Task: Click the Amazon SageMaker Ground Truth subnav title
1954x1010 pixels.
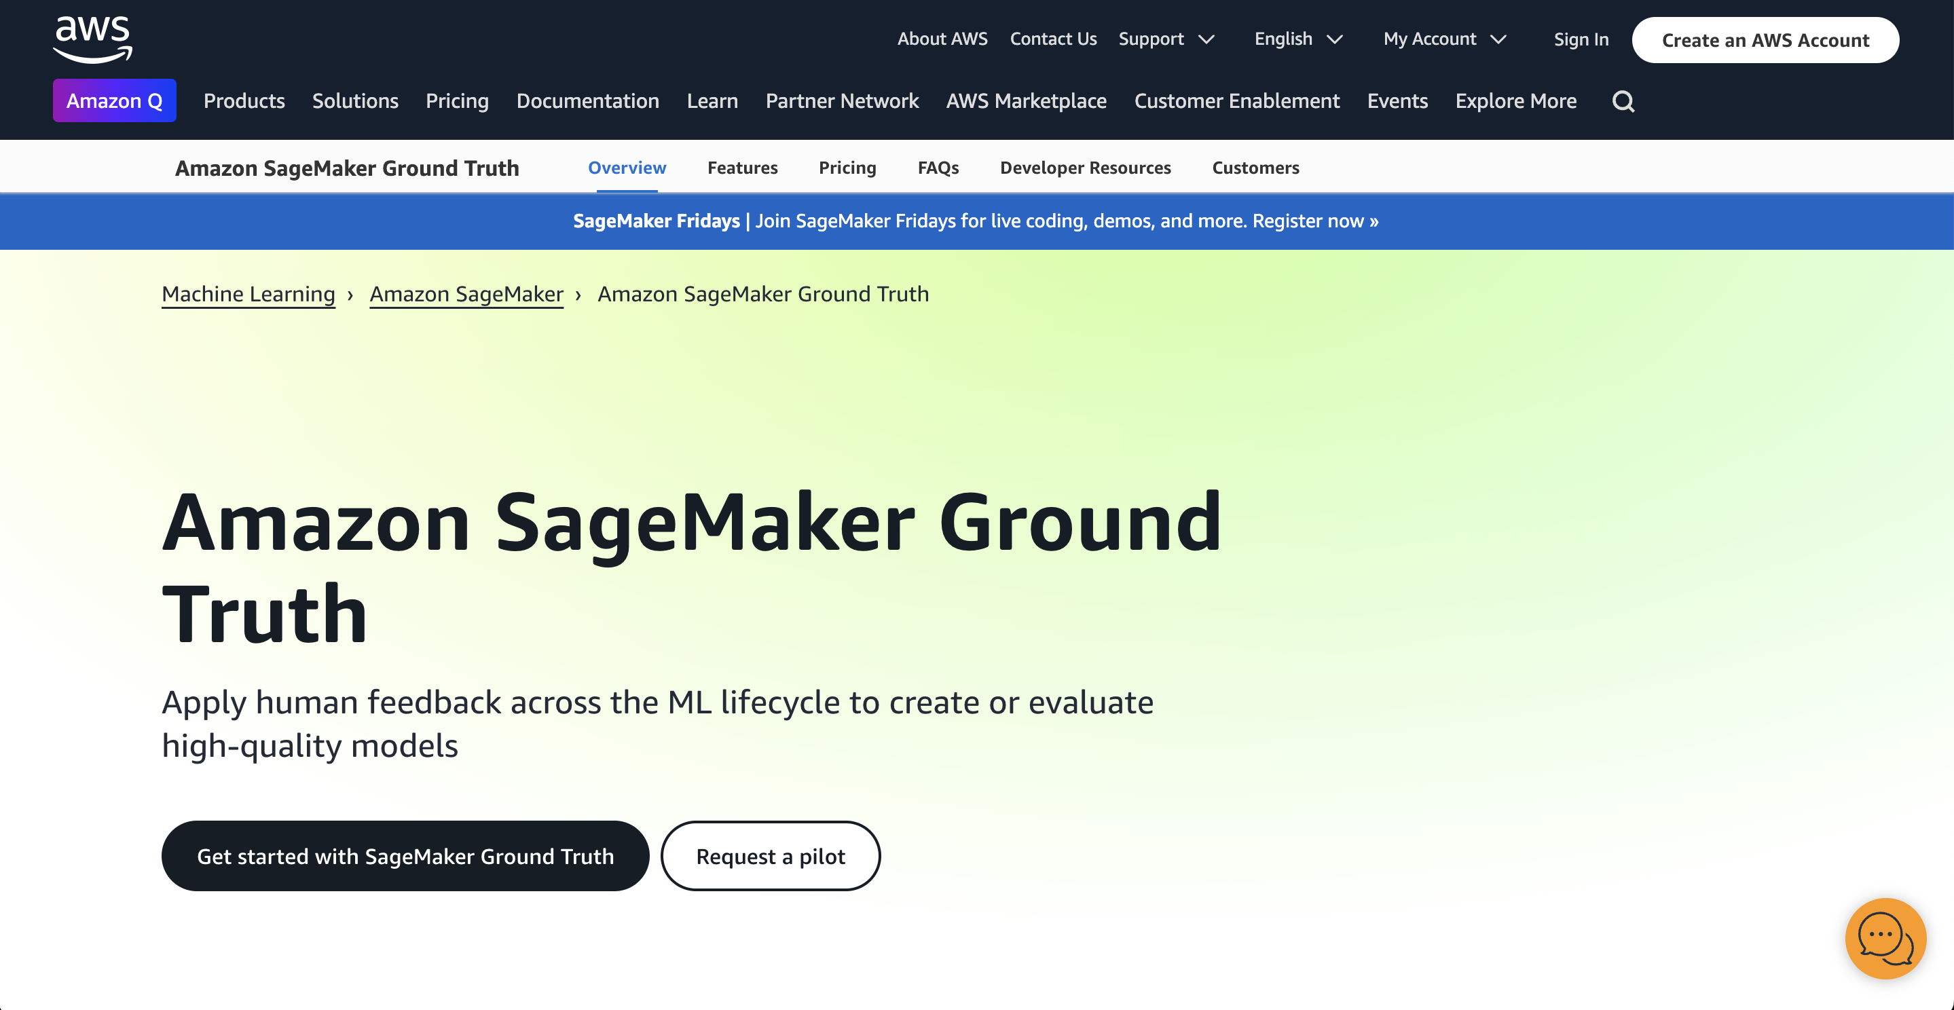Action: [x=348, y=168]
